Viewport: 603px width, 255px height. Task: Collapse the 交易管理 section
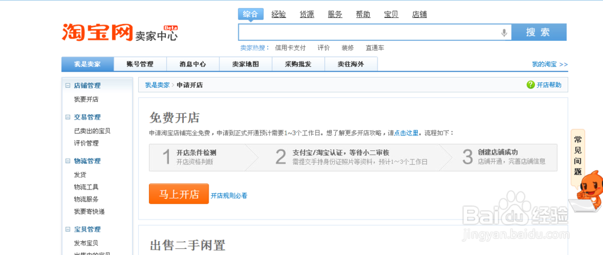[68, 117]
